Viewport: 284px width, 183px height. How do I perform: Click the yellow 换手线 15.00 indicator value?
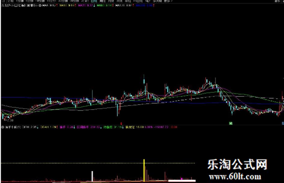point(135,127)
